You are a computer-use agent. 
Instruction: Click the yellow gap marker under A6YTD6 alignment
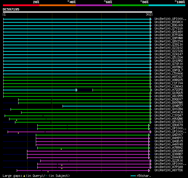[48, 172]
